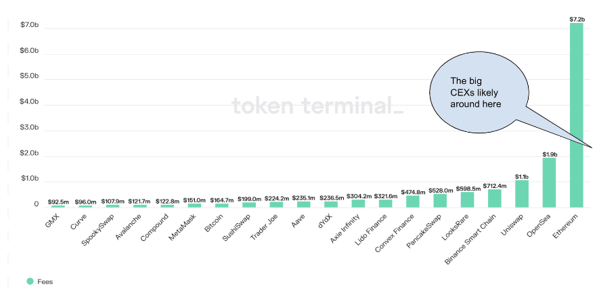Click the $1.9b value label

(x=549, y=154)
